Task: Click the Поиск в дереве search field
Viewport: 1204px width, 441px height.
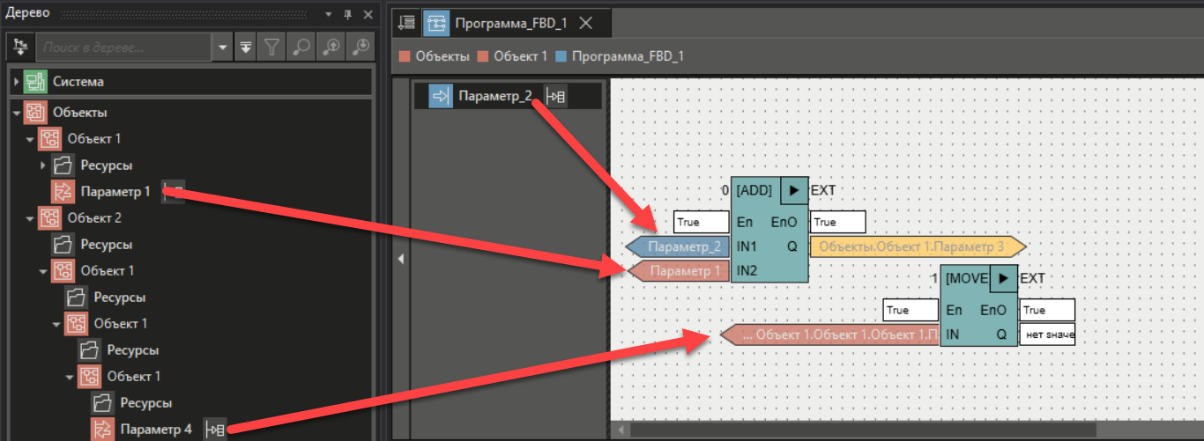Action: tap(123, 47)
